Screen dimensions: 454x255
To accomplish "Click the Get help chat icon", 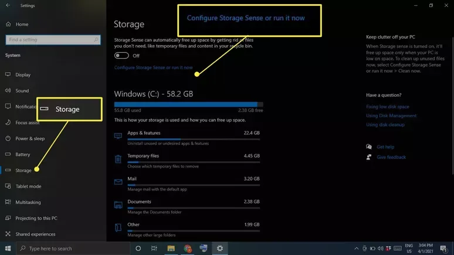I will (x=369, y=147).
